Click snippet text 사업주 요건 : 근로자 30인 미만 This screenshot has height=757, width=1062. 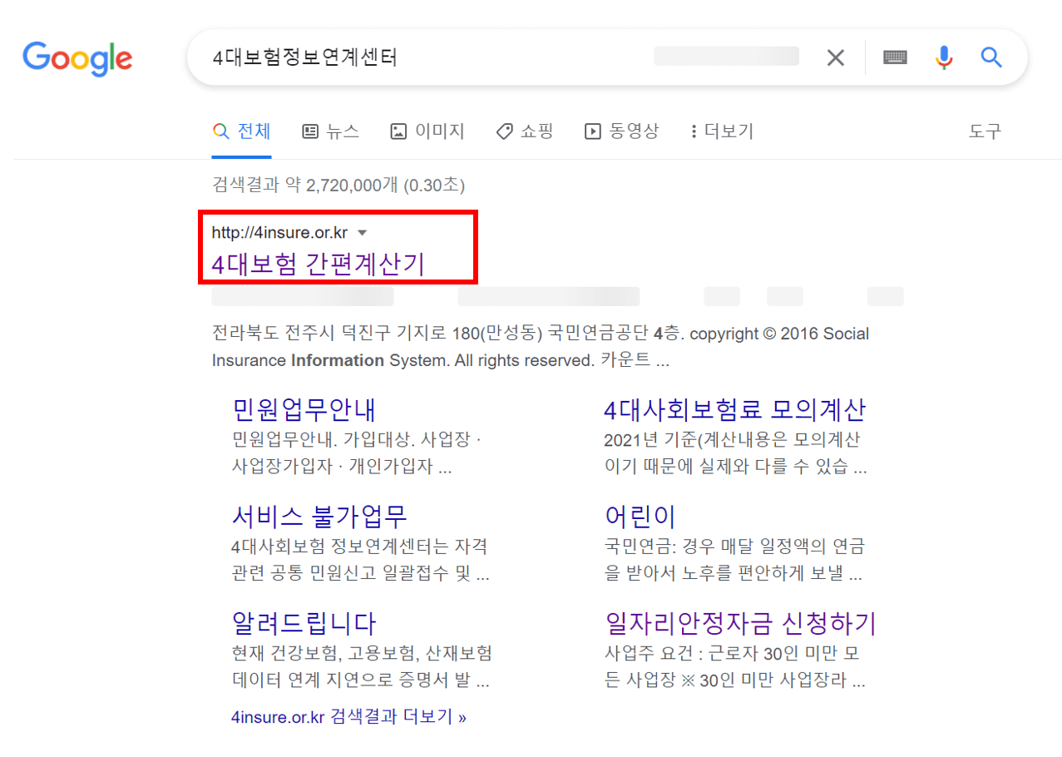[x=734, y=667]
